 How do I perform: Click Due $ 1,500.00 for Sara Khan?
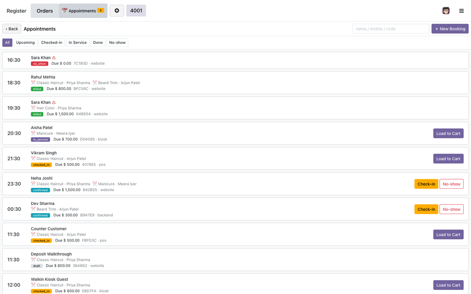point(60,114)
